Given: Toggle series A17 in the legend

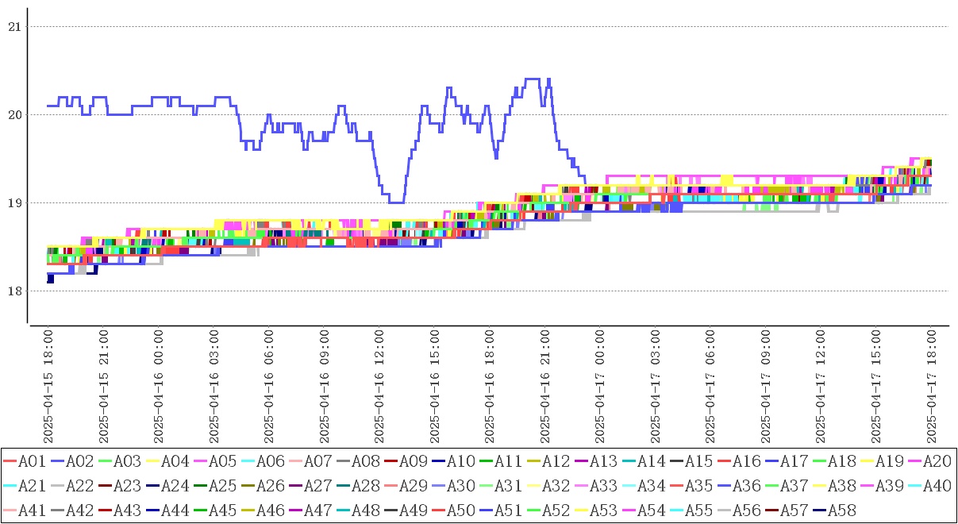Looking at the screenshot, I should 794,460.
